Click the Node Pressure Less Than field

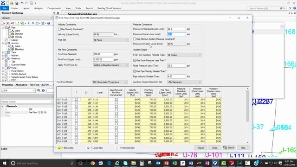point(176,66)
